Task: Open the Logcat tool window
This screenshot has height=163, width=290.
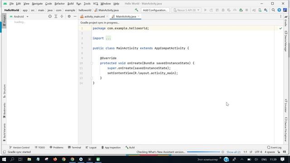Action: click(91, 148)
